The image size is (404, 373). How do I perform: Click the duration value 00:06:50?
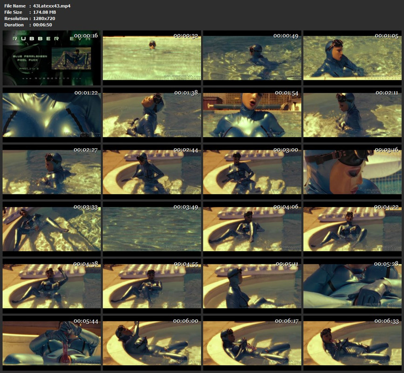tap(42, 25)
